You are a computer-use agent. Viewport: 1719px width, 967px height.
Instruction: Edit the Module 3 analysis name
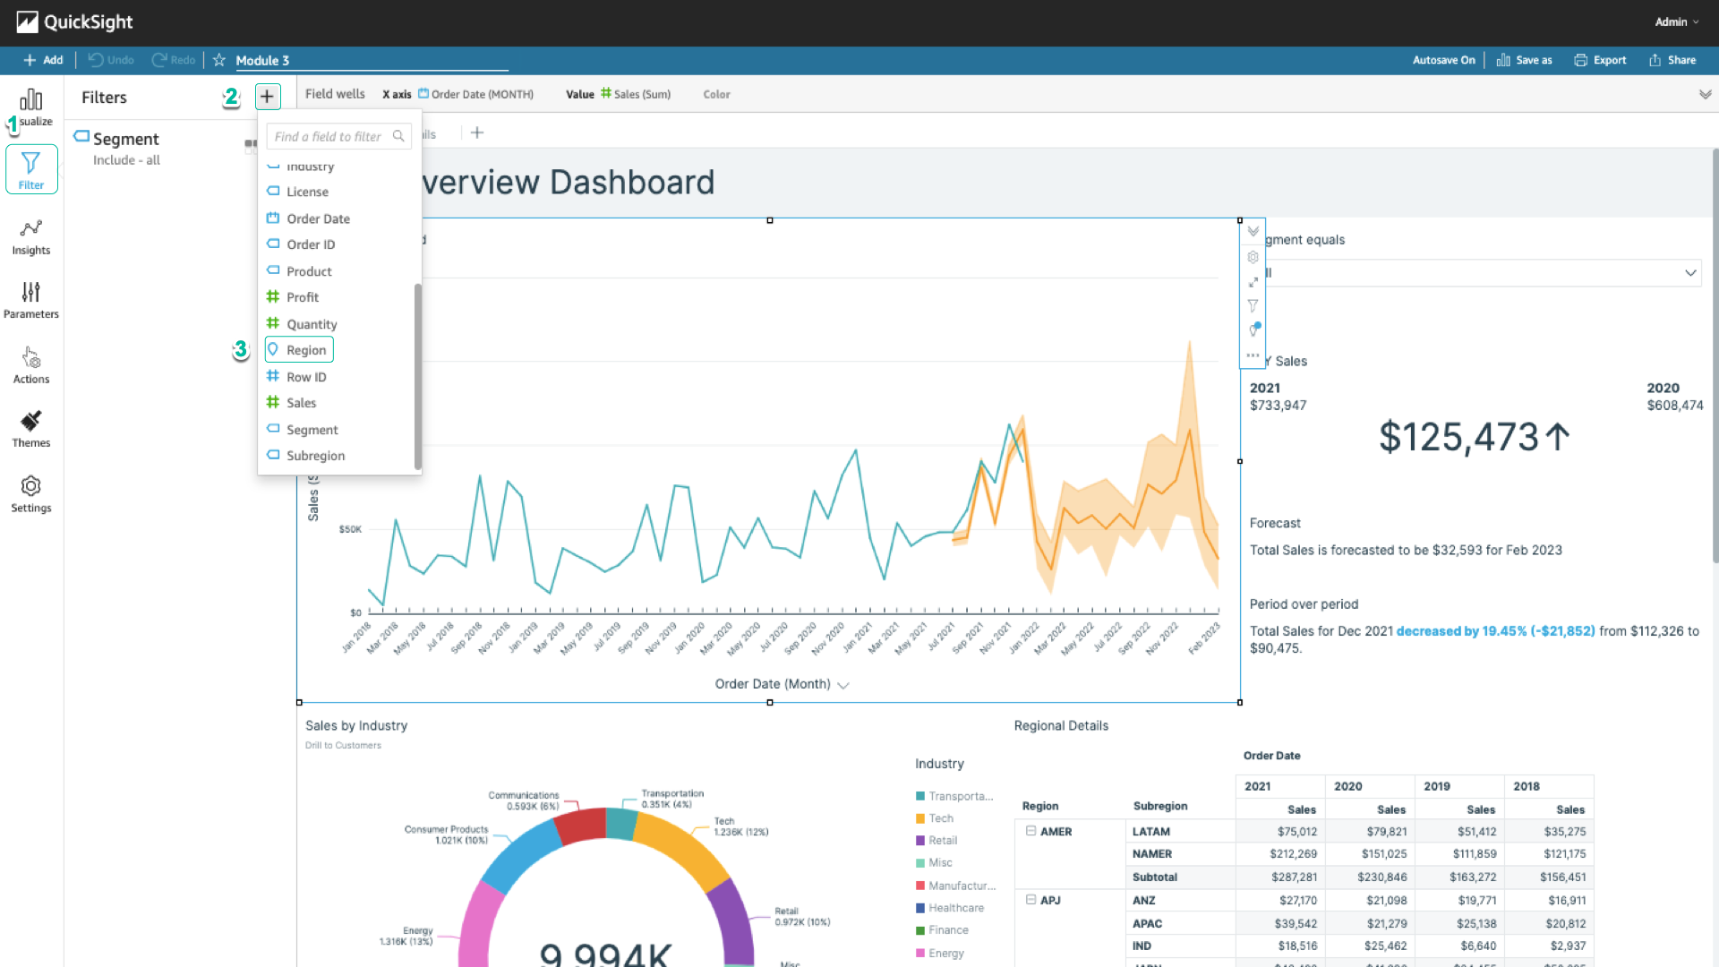tap(372, 60)
